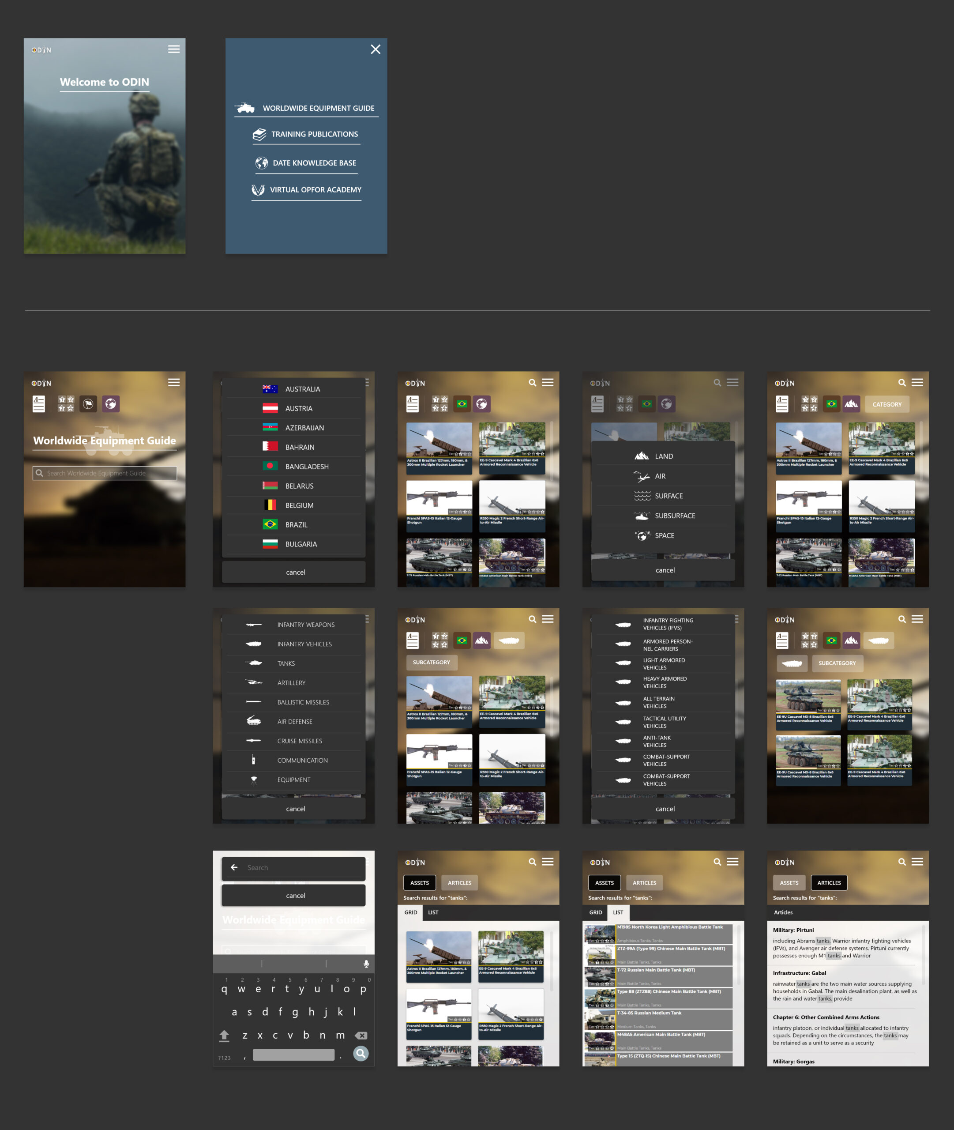Select Worldwide Equipment Guide in navigation menu
This screenshot has width=954, height=1130.
[x=306, y=108]
